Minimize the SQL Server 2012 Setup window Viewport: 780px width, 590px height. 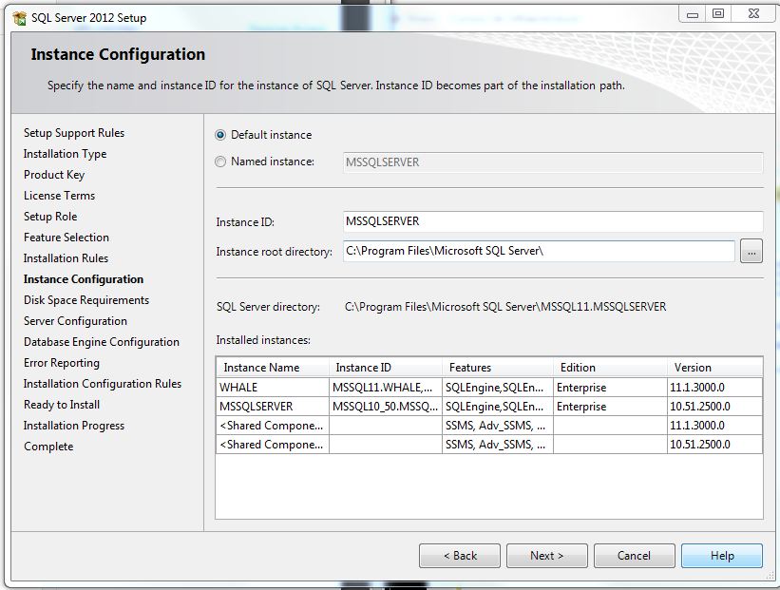click(693, 14)
